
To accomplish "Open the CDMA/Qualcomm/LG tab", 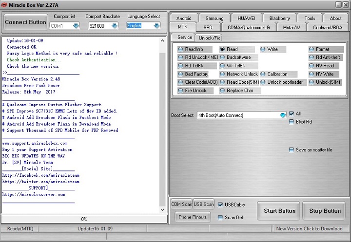I will pos(249,27).
